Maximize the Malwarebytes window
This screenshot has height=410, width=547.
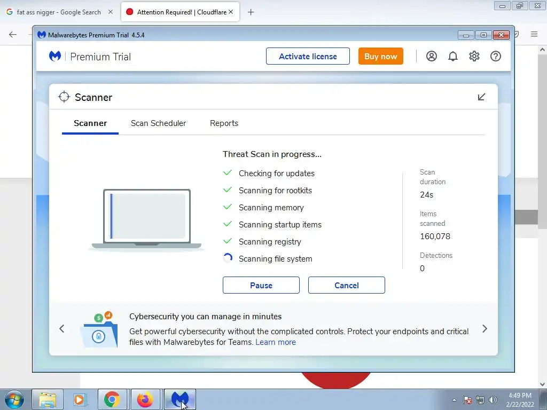click(483, 35)
